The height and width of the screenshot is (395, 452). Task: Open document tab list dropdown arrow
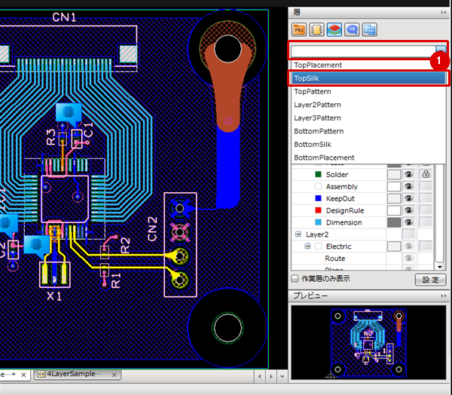[282, 377]
